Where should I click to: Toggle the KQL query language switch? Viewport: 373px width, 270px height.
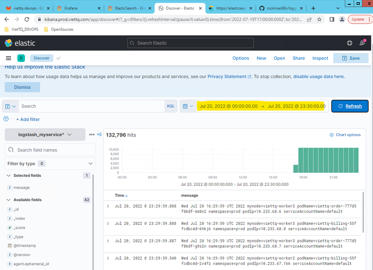(x=170, y=106)
